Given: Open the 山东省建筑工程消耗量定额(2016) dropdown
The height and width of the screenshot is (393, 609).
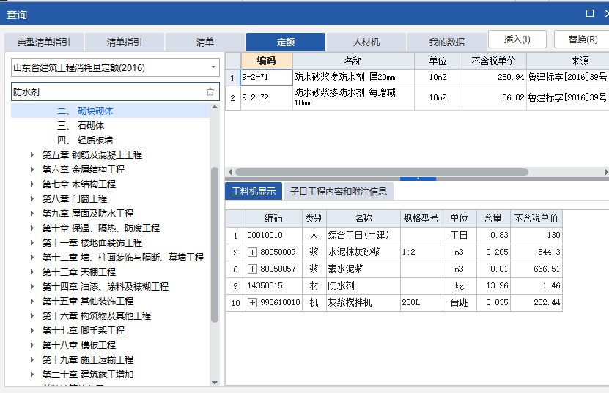Looking at the screenshot, I should pyautogui.click(x=213, y=67).
